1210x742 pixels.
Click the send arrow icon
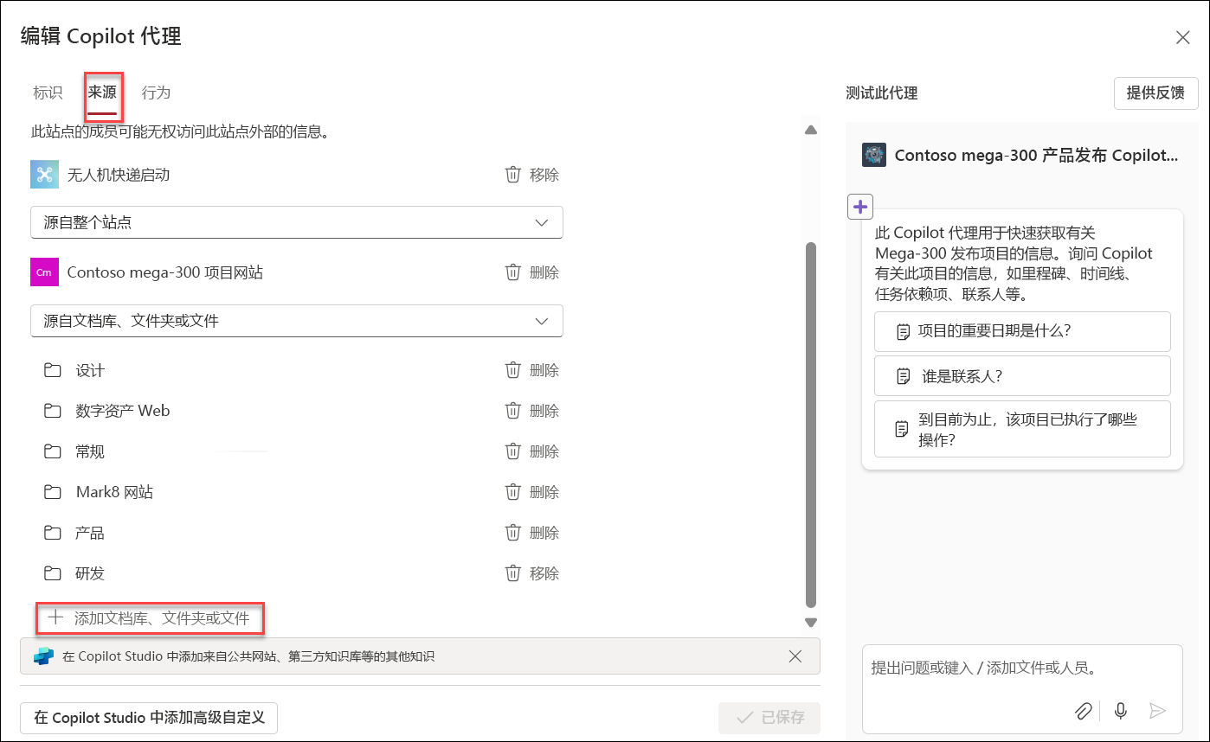[x=1157, y=711]
